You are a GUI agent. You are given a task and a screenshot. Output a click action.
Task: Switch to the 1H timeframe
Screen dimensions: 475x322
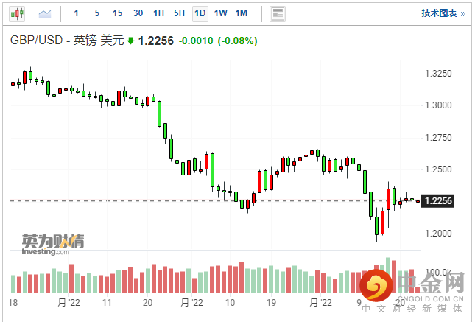click(x=159, y=13)
